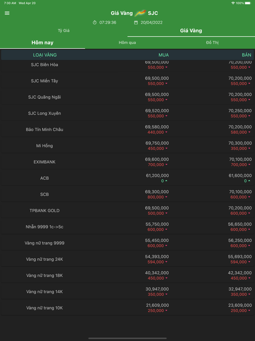This screenshot has width=255, height=341.
Task: Tap the Mi Hồng sell price 70,300,000
Action: [x=240, y=143]
